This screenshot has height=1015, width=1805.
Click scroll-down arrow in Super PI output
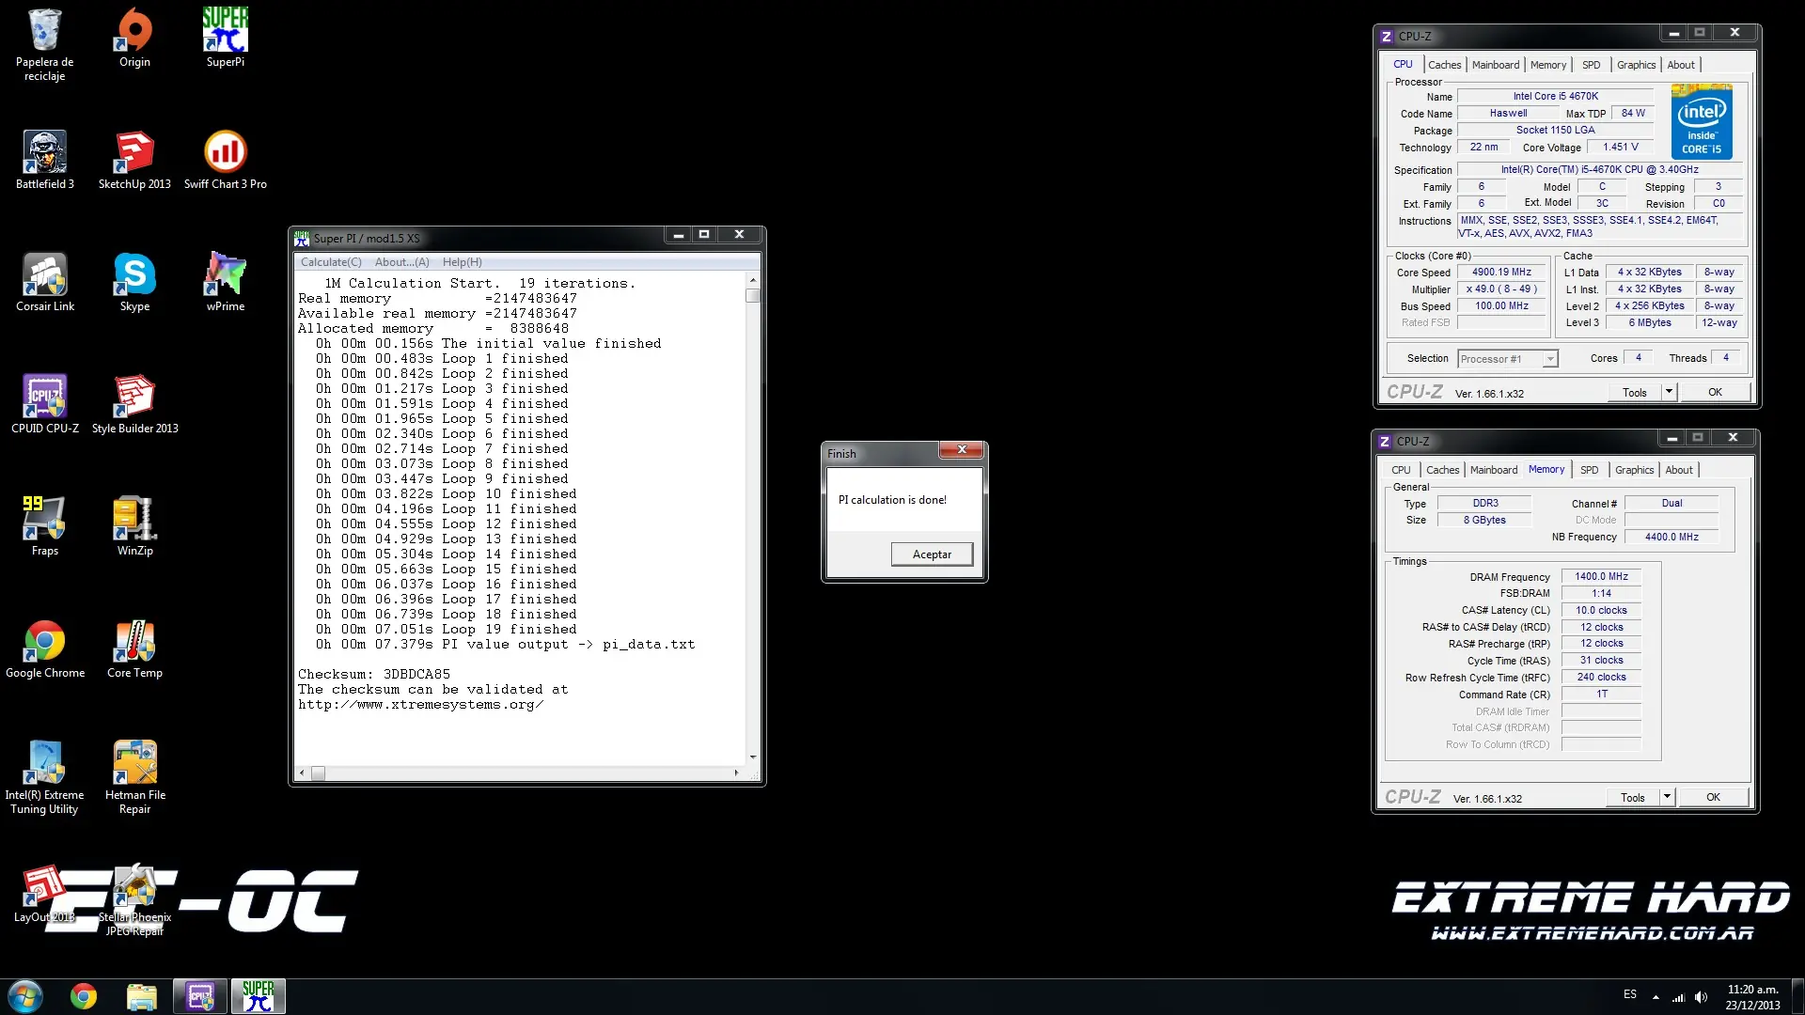(753, 757)
